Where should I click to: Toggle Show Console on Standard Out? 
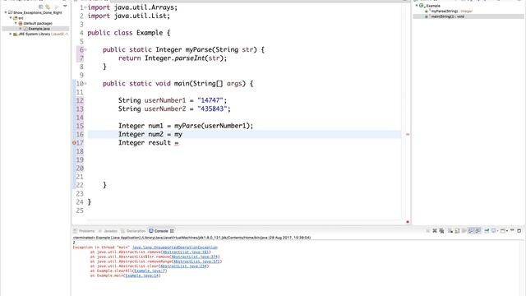(471, 231)
